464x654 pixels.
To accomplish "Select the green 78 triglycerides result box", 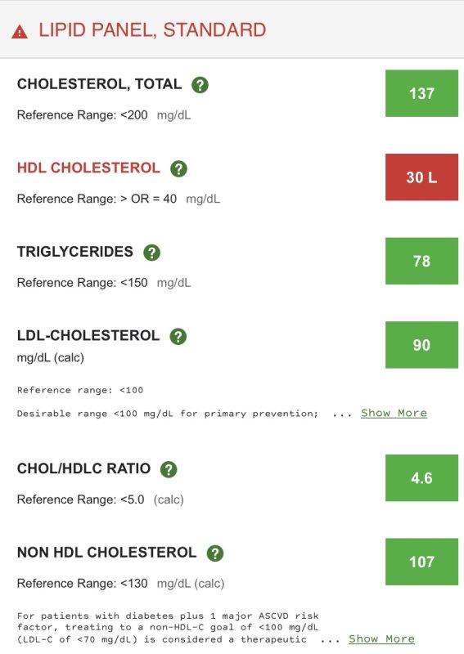I will (421, 261).
